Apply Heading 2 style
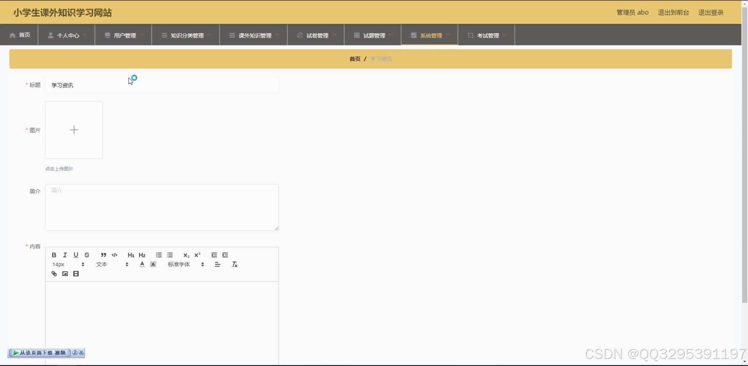 click(x=142, y=255)
